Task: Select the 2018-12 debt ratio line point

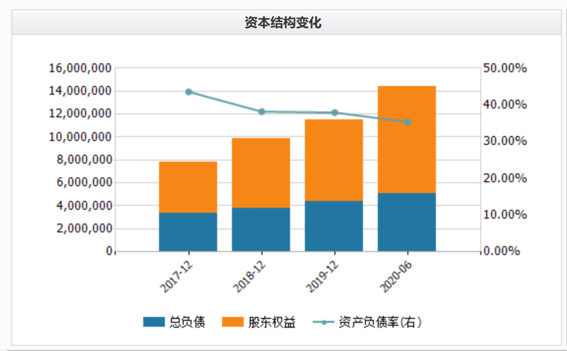Action: [262, 112]
